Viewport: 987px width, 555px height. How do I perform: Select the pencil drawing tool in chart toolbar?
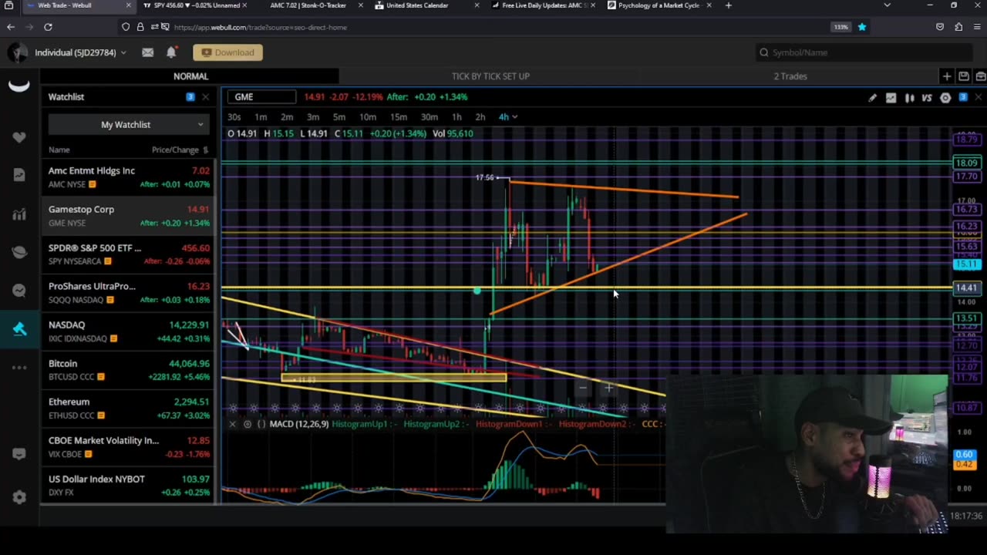click(872, 98)
